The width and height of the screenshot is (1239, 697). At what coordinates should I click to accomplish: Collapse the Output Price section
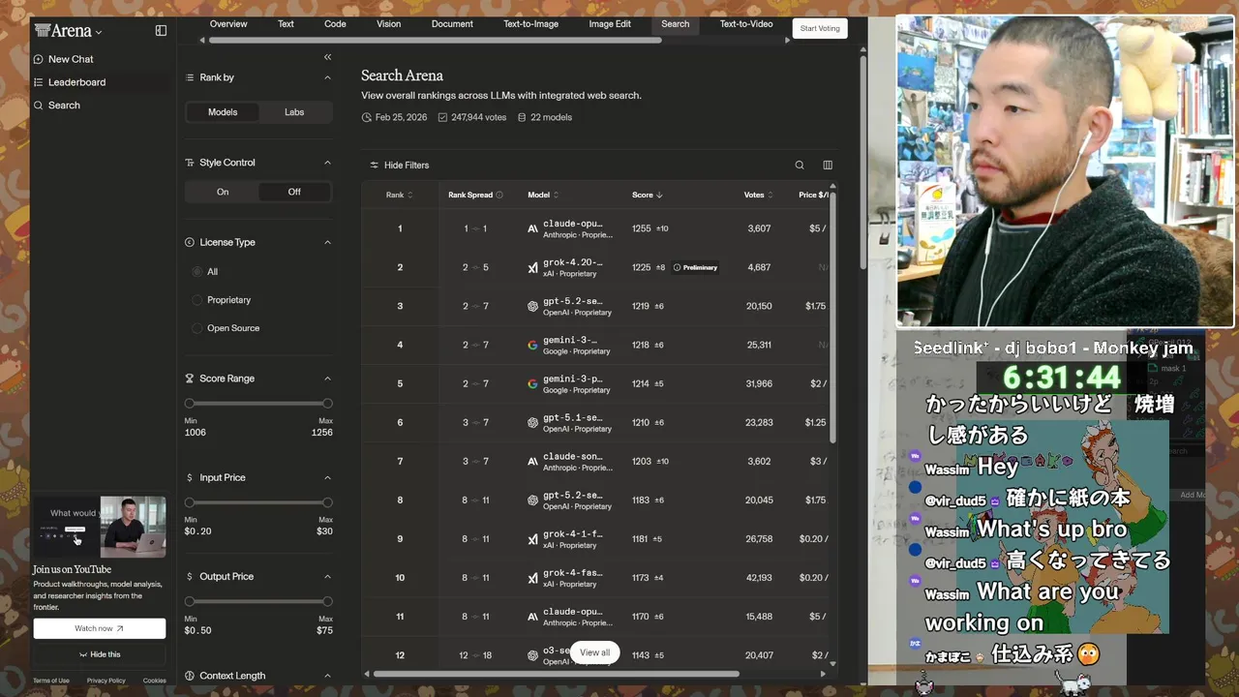click(x=327, y=577)
